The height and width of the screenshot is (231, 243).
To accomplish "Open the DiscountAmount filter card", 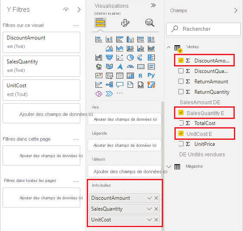I will tap(41, 42).
